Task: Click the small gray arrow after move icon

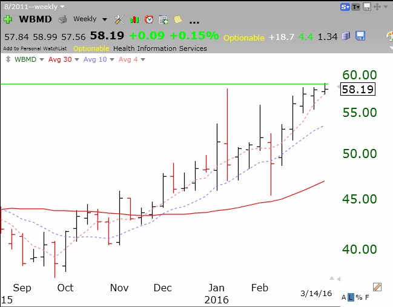Action: point(386,7)
